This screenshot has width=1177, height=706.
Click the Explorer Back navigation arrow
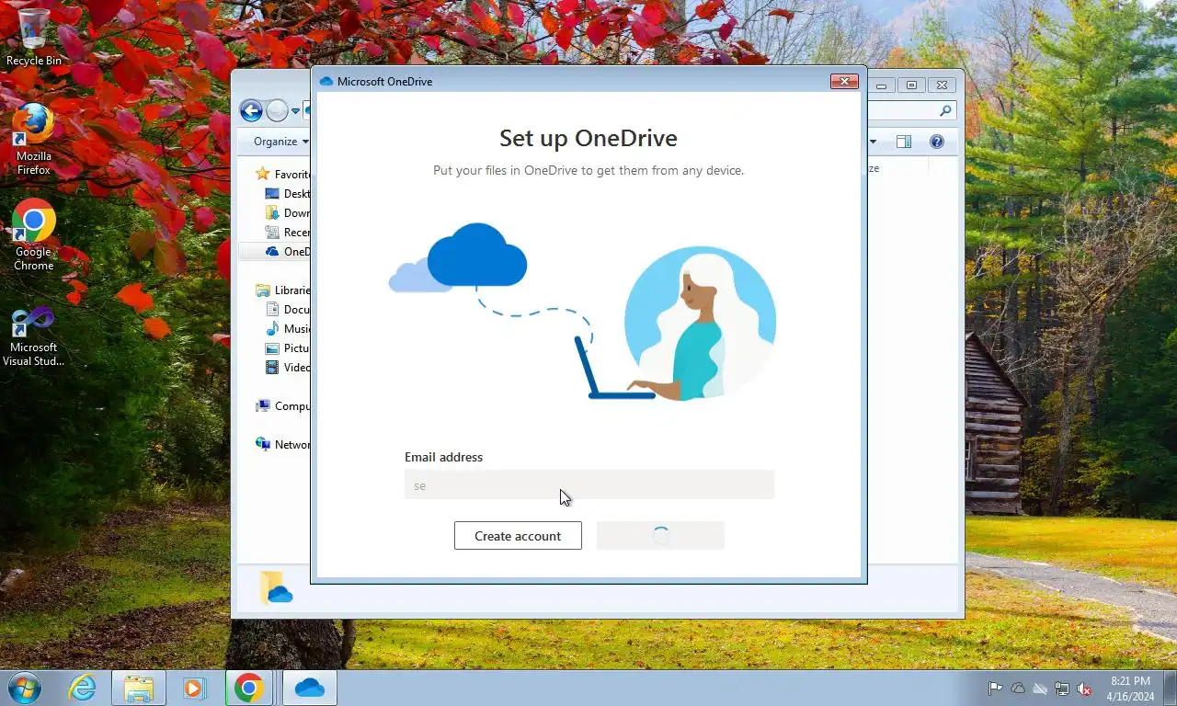pyautogui.click(x=251, y=111)
